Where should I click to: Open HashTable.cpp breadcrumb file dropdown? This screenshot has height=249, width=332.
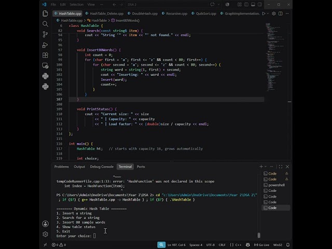click(x=70, y=21)
